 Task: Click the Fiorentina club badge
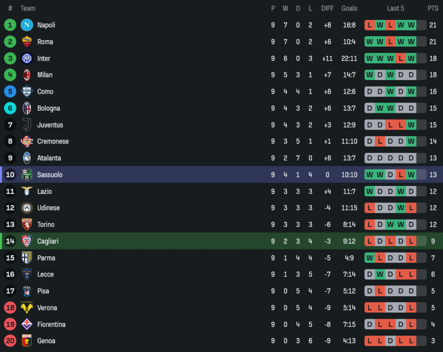click(27, 324)
